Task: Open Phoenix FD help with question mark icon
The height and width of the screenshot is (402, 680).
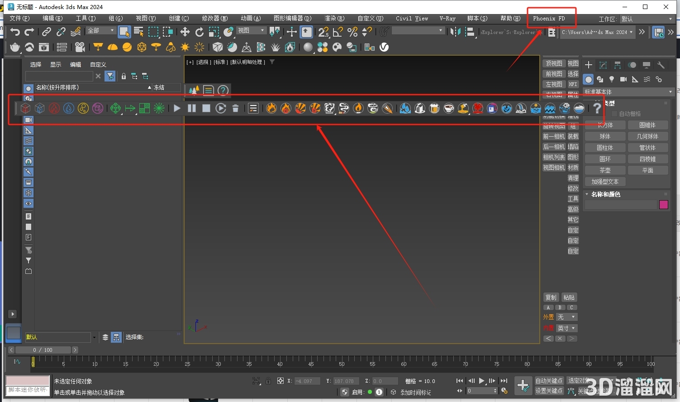Action: point(597,108)
